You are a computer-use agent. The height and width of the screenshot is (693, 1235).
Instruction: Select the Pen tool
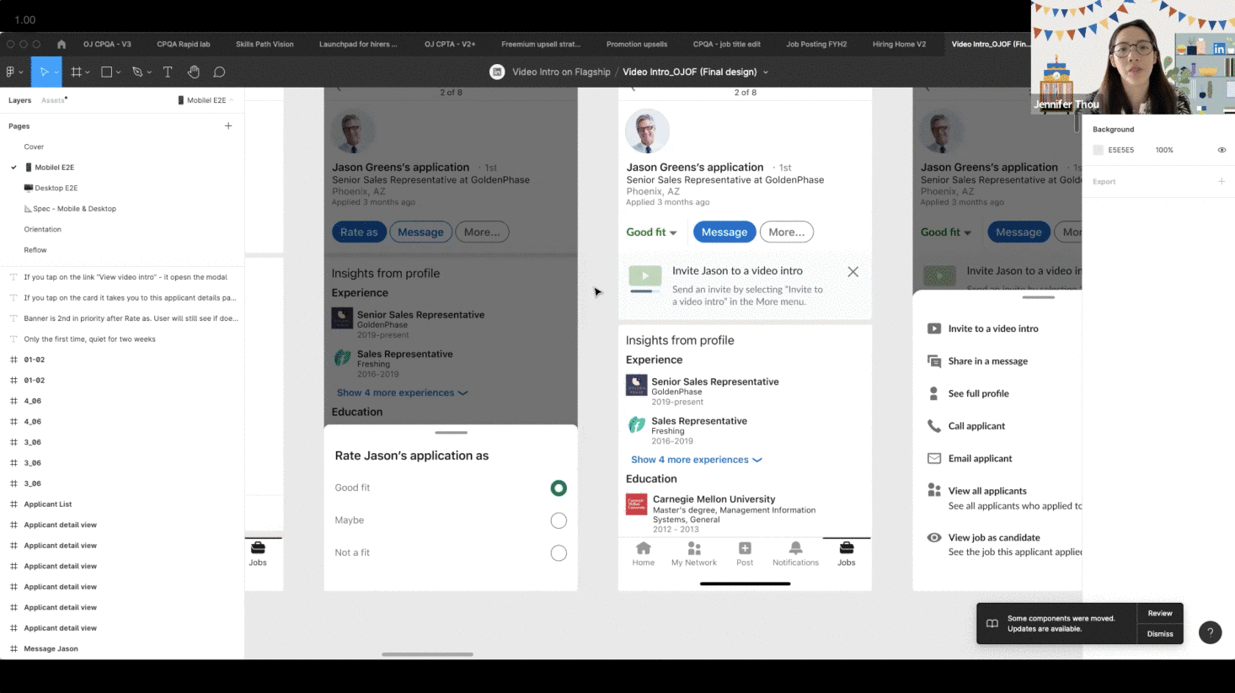tap(138, 72)
